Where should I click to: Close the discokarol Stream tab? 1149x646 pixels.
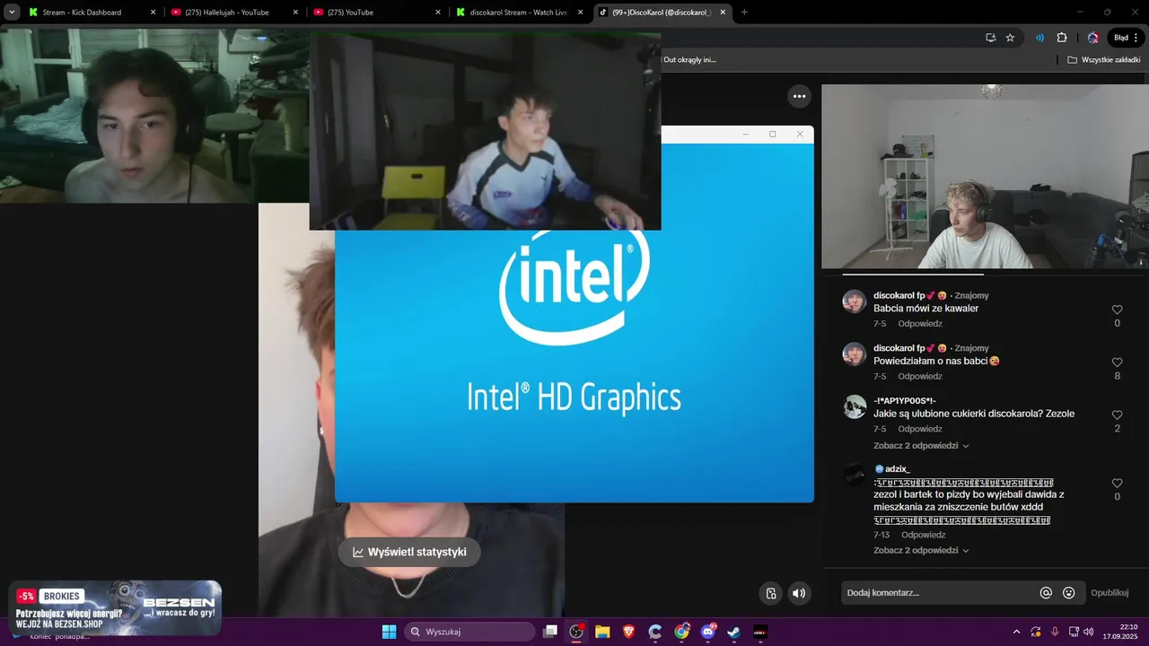click(x=581, y=13)
